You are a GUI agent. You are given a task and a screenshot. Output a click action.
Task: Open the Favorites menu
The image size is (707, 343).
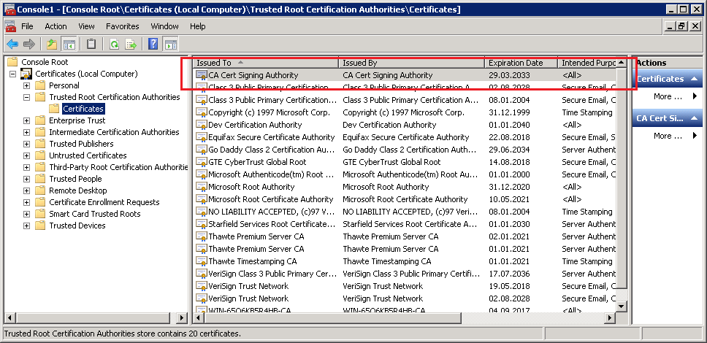click(x=123, y=26)
